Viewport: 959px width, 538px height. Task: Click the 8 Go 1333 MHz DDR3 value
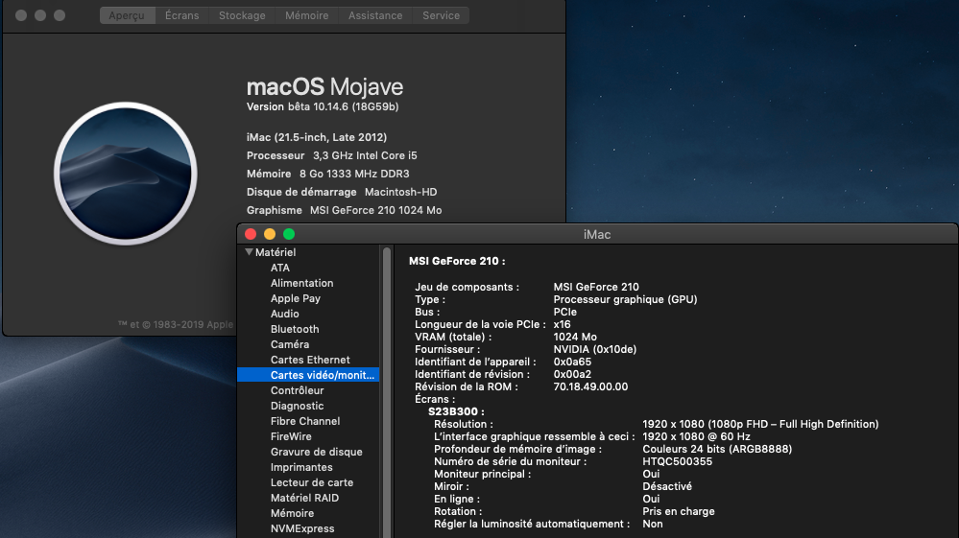pyautogui.click(x=354, y=174)
